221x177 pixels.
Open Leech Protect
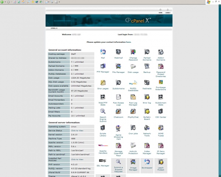click(x=161, y=165)
